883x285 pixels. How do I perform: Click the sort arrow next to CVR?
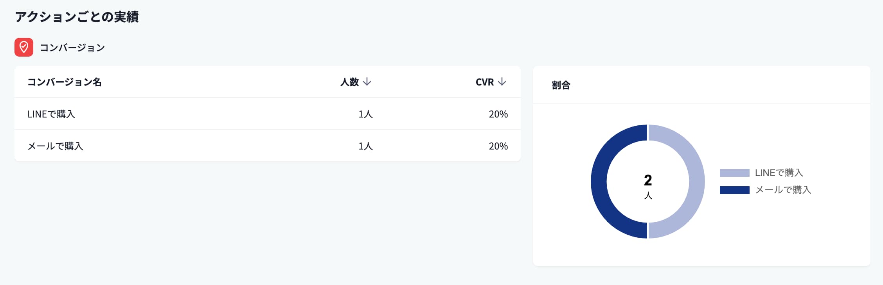tap(502, 82)
